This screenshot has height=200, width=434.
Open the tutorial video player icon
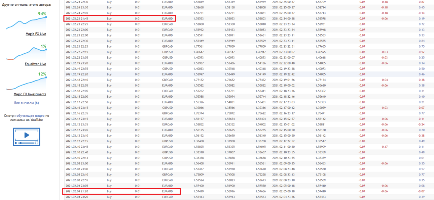(27, 137)
